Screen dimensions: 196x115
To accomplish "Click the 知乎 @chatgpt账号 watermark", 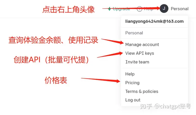I will [x=166, y=106].
